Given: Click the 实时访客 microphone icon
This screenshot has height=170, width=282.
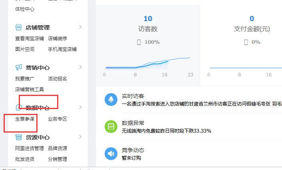Looking at the screenshot, I should pyautogui.click(x=111, y=100).
